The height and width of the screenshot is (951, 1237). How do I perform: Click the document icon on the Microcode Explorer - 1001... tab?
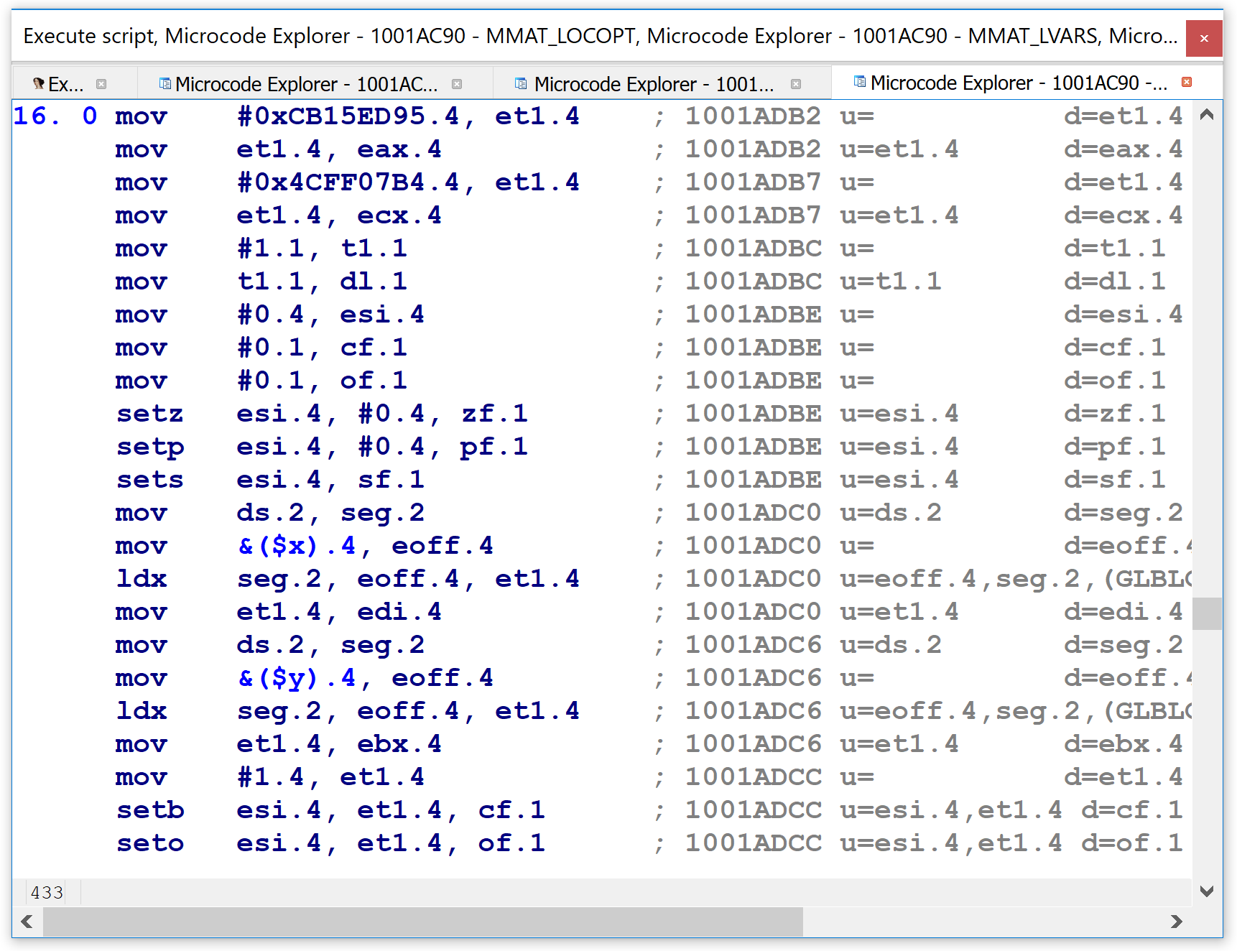click(x=522, y=84)
